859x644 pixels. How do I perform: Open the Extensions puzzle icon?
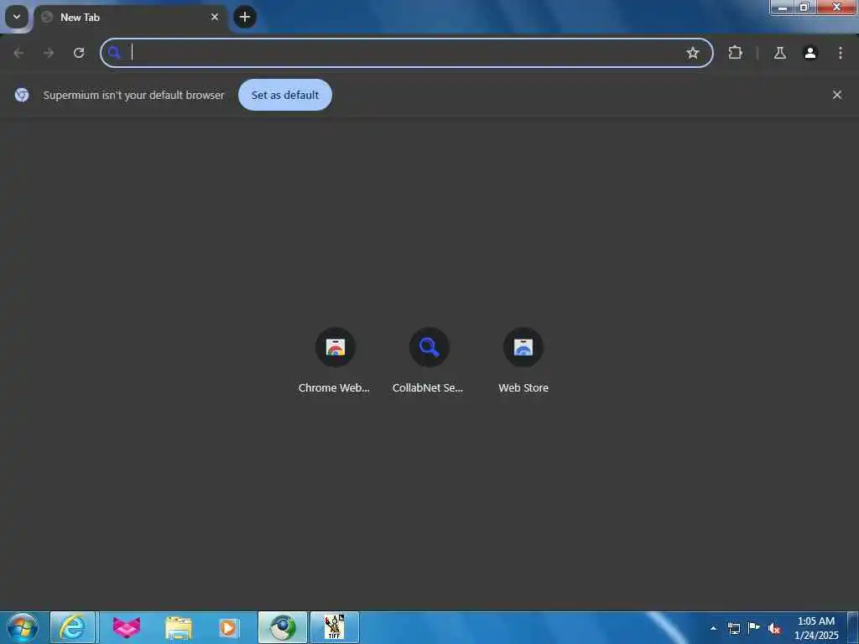click(735, 53)
